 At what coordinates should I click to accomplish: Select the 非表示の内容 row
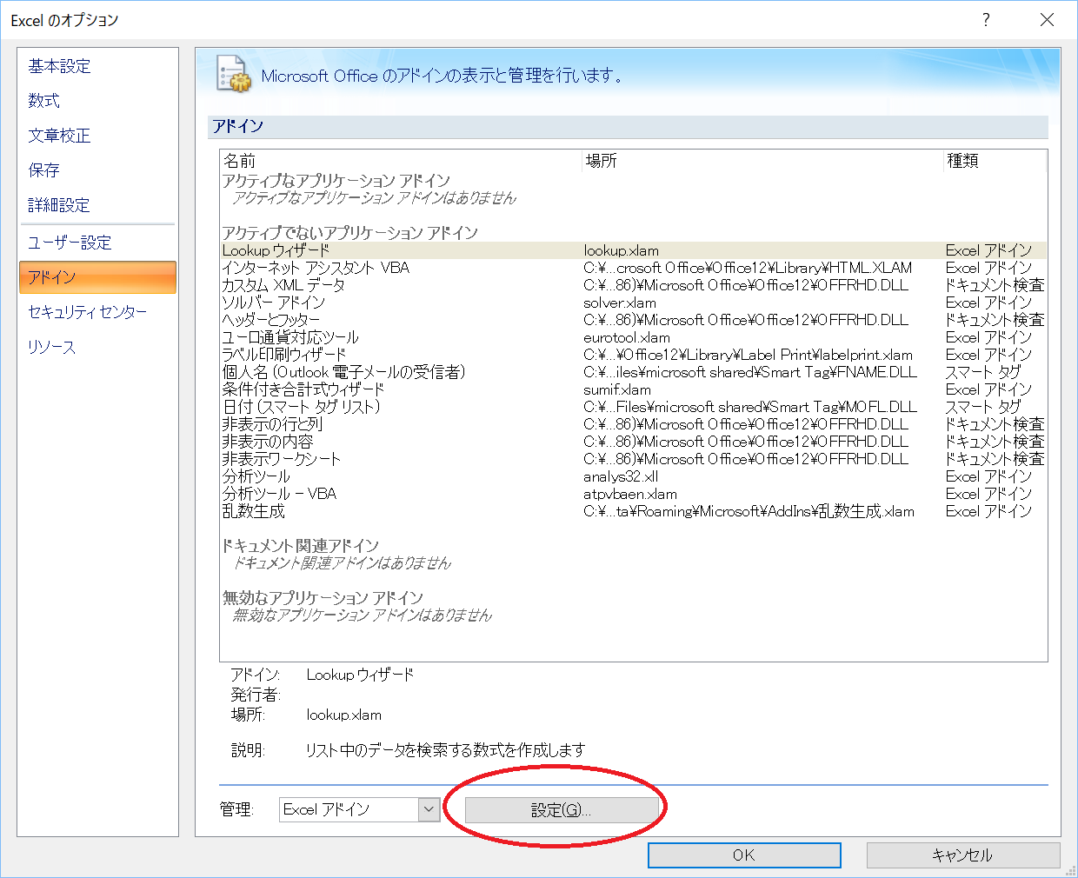(634, 442)
